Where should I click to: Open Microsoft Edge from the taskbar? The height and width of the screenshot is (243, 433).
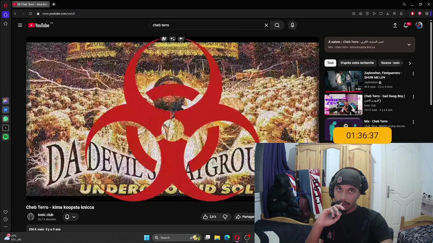point(227,238)
